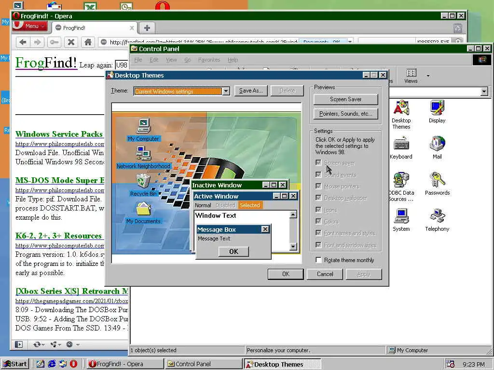Open the Windows Service Packs link
Image resolution: width=494 pixels, height=370 pixels.
coord(59,134)
